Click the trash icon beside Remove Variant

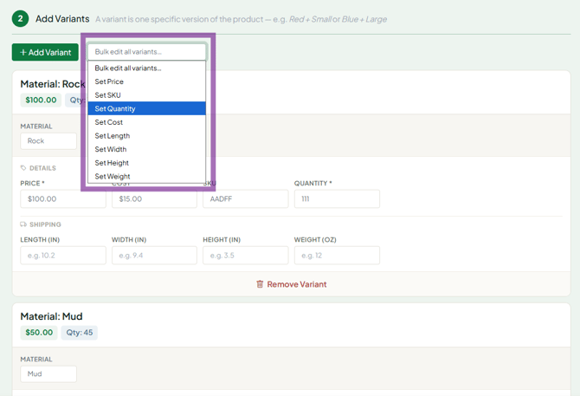[260, 284]
